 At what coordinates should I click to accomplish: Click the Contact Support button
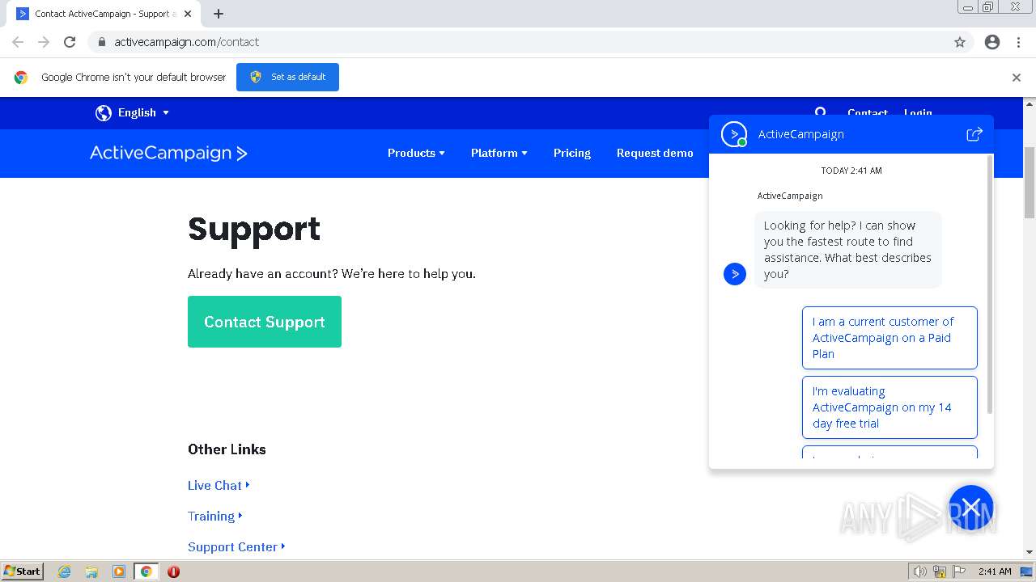(x=265, y=322)
